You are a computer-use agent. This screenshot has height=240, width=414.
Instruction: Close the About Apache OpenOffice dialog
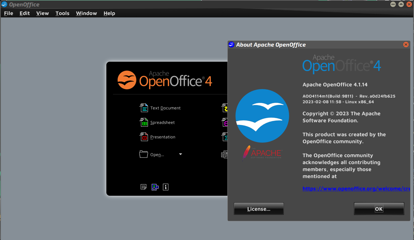click(x=406, y=45)
